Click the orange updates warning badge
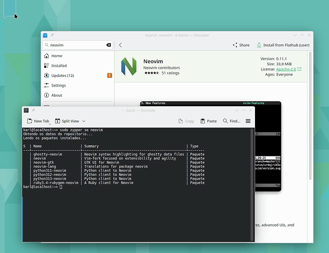This screenshot has height=253, width=329. pyautogui.click(x=109, y=75)
